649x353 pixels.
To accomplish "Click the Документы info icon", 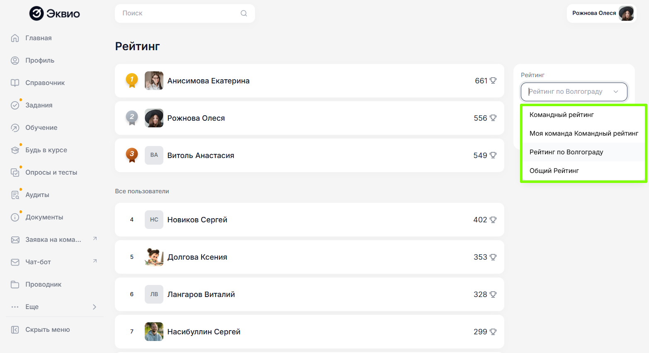I will (x=15, y=217).
